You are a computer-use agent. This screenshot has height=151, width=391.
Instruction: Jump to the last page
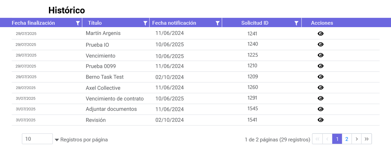coord(367,139)
